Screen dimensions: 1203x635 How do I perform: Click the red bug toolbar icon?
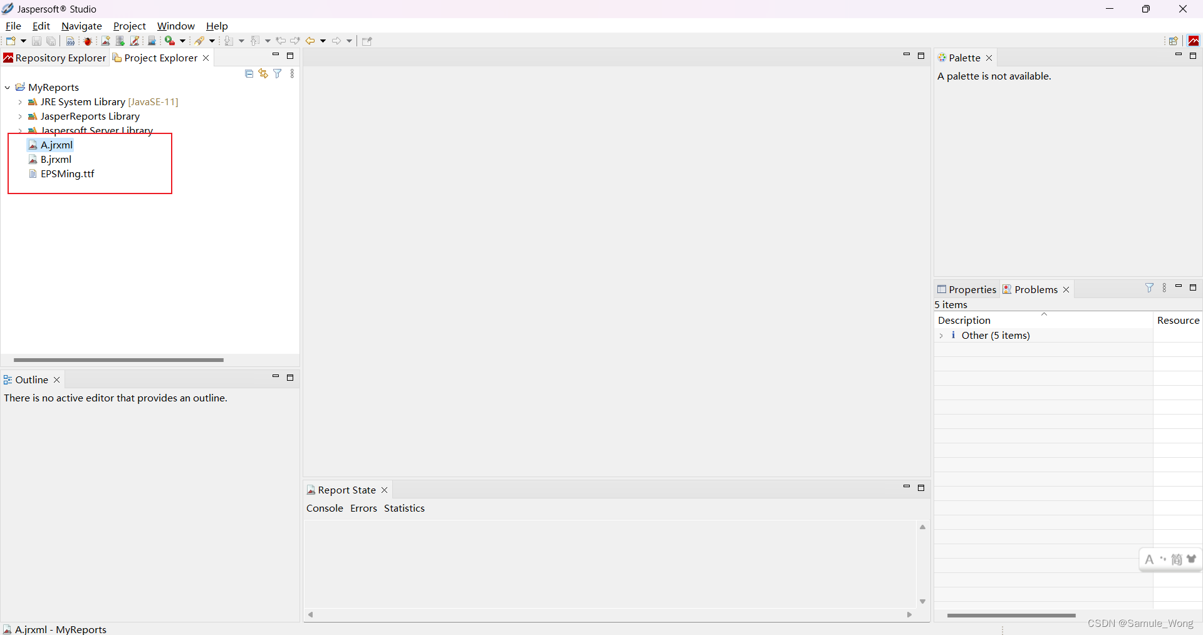click(x=88, y=41)
